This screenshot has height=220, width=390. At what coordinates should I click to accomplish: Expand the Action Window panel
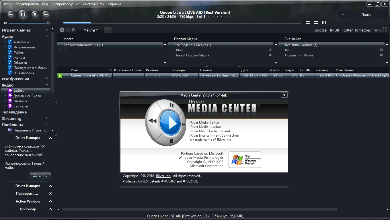click(51, 201)
